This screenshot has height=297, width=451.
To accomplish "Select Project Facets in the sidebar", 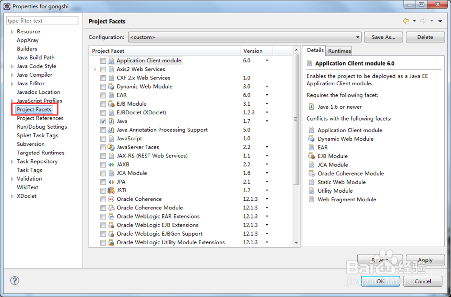I will click(x=34, y=109).
